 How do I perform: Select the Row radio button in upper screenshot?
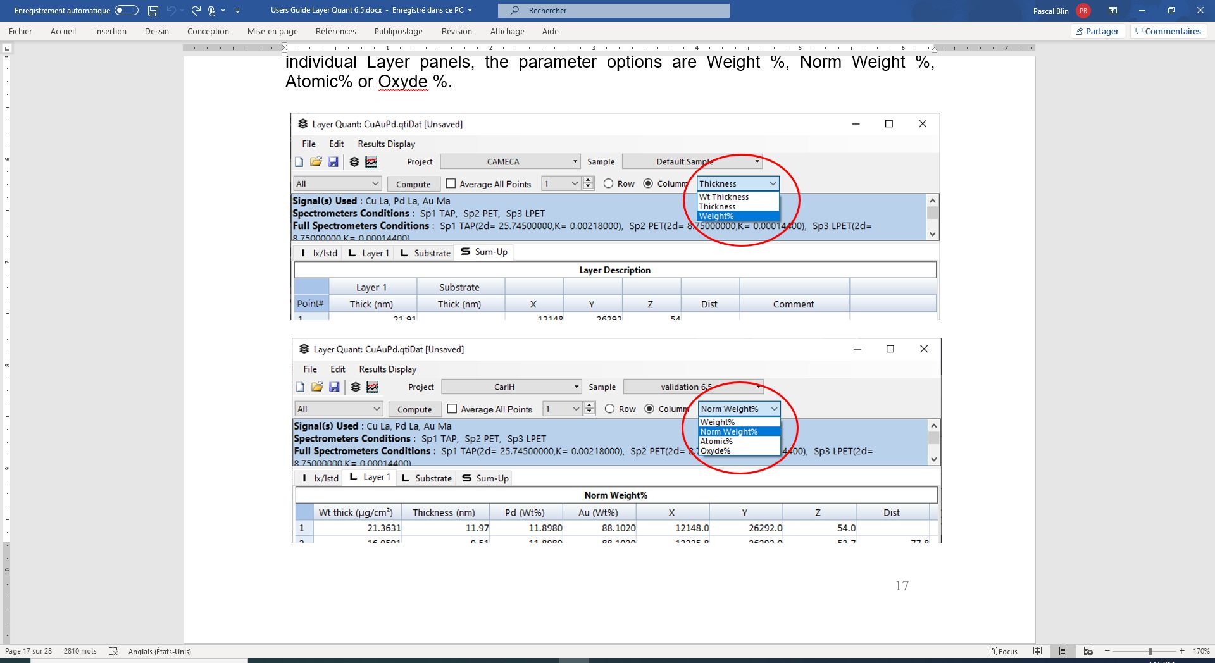coord(608,183)
